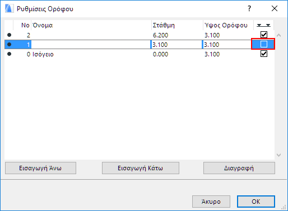Image resolution: width=288 pixels, height=211 pixels.
Task: Uncheck the checkbox in story 2 row
Action: [264, 35]
